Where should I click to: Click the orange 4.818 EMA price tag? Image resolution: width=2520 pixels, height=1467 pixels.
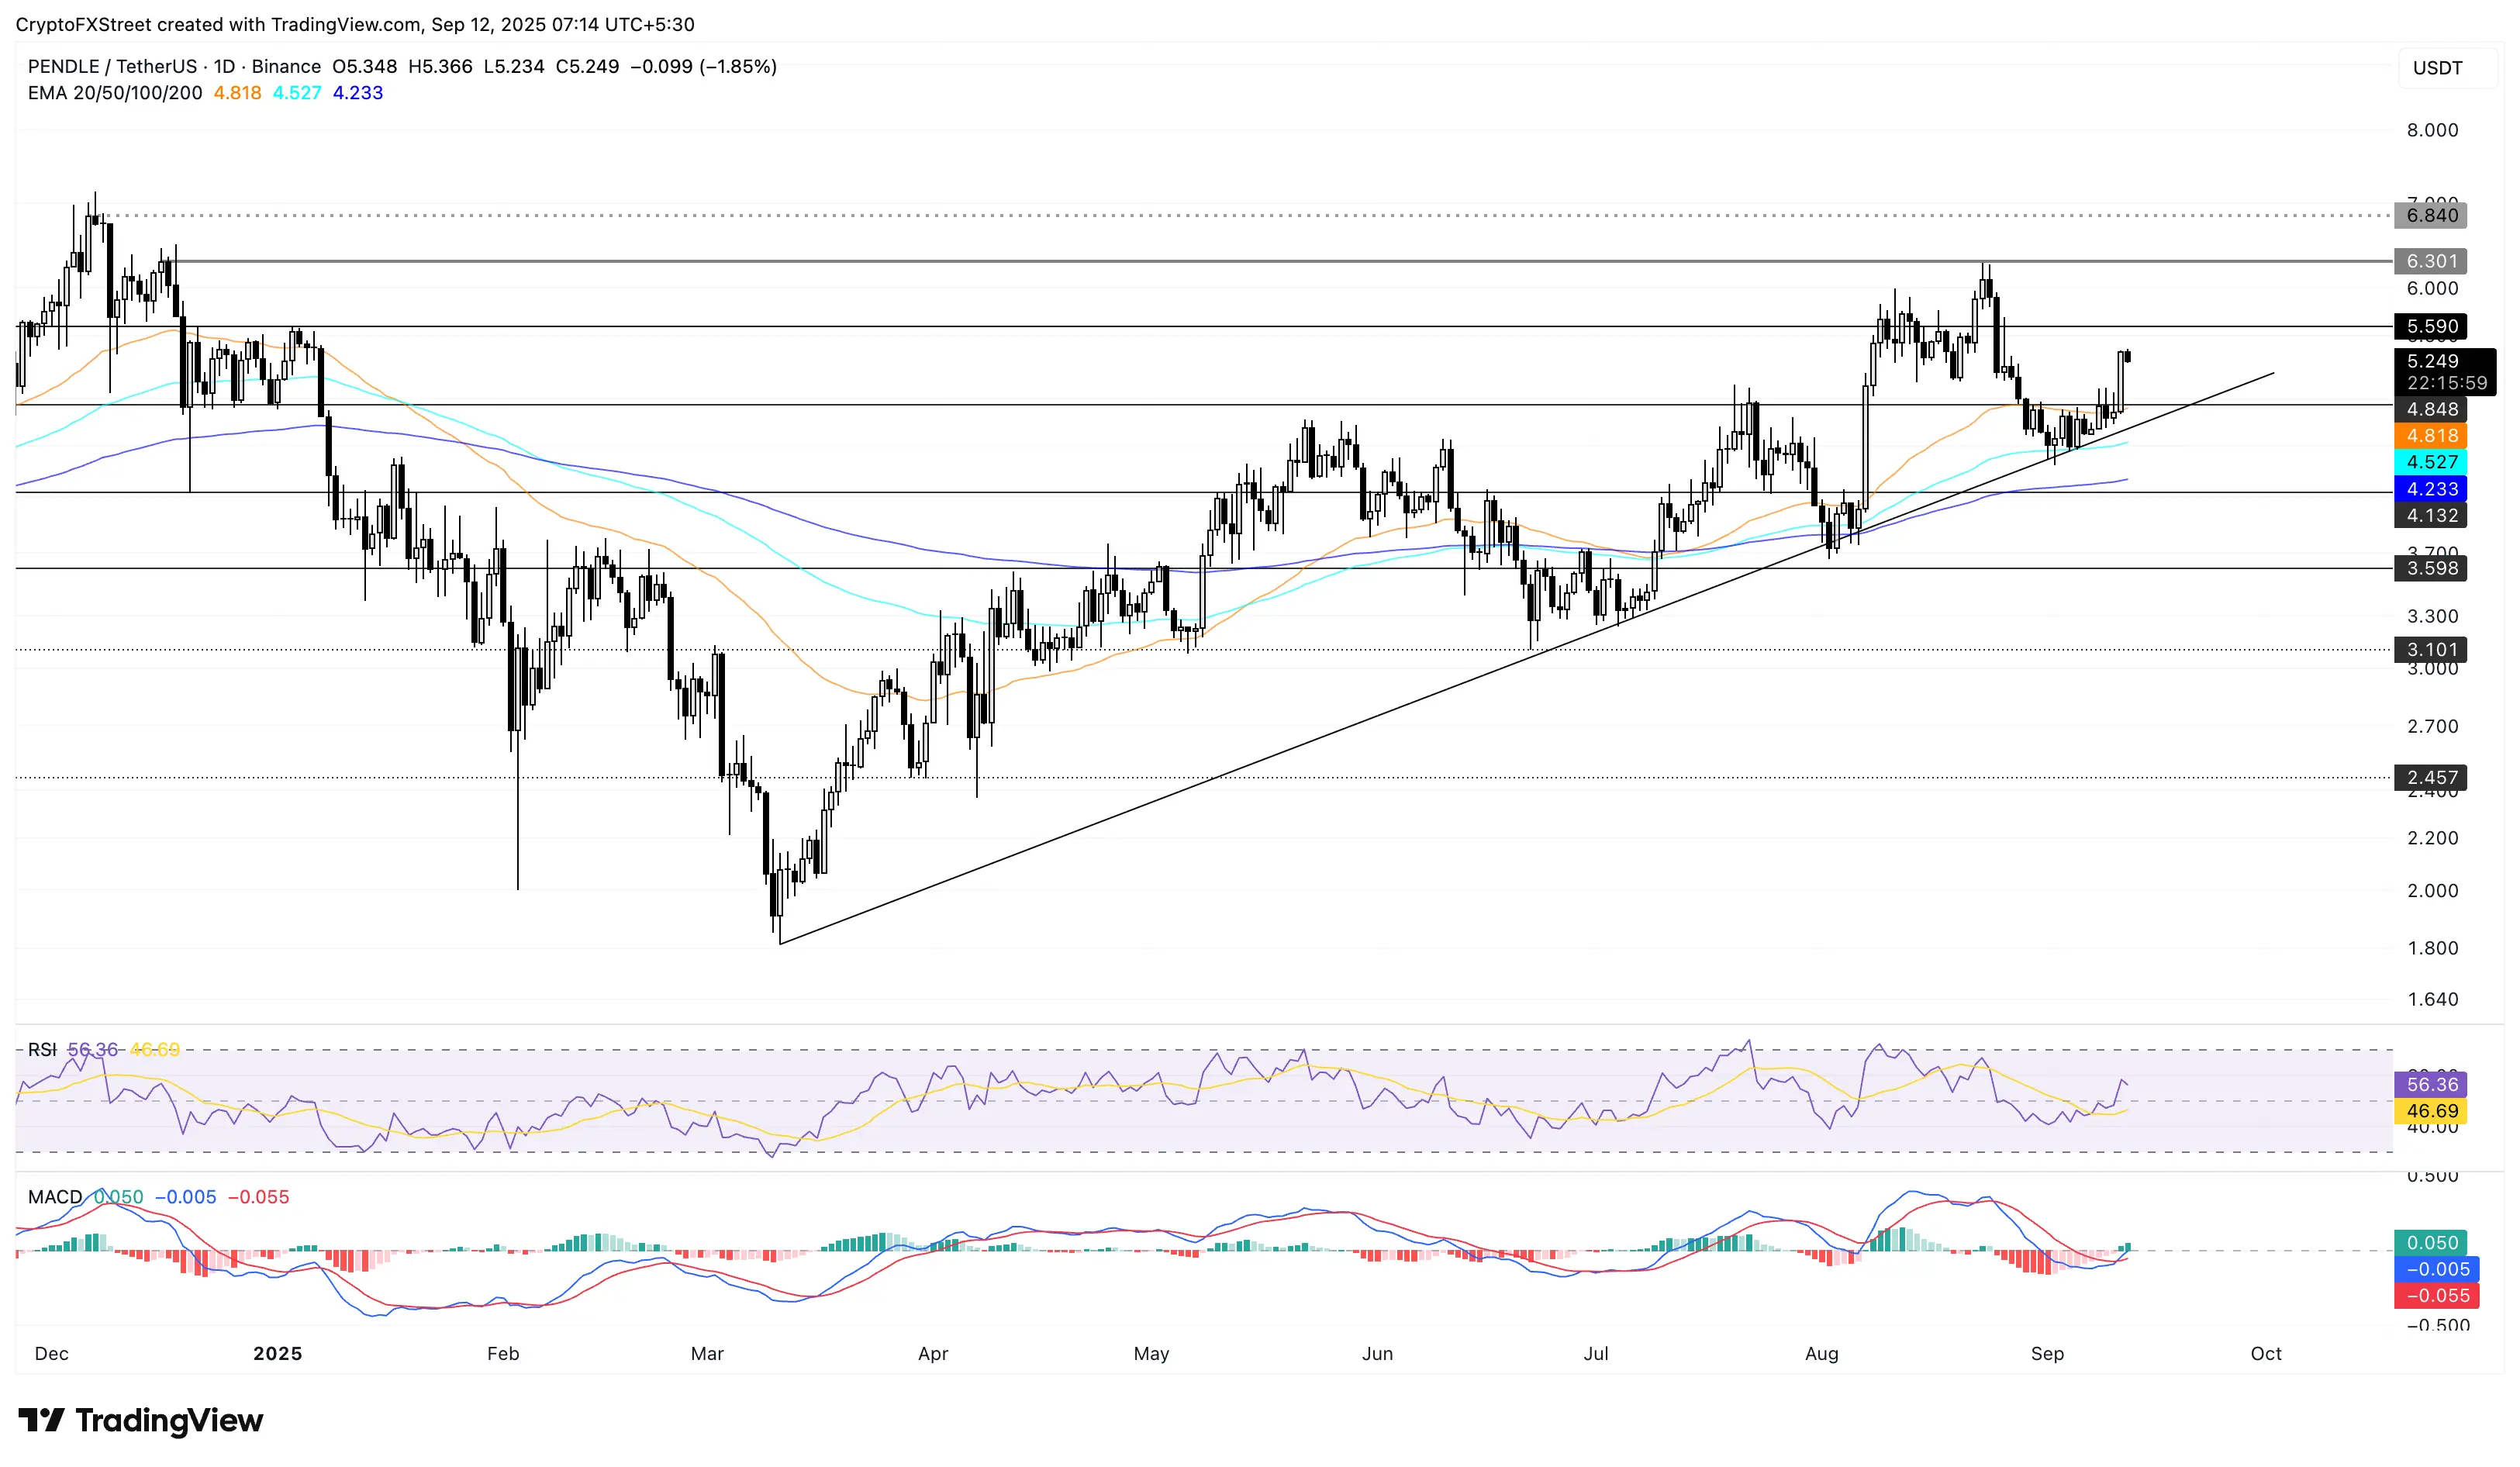(x=2431, y=436)
